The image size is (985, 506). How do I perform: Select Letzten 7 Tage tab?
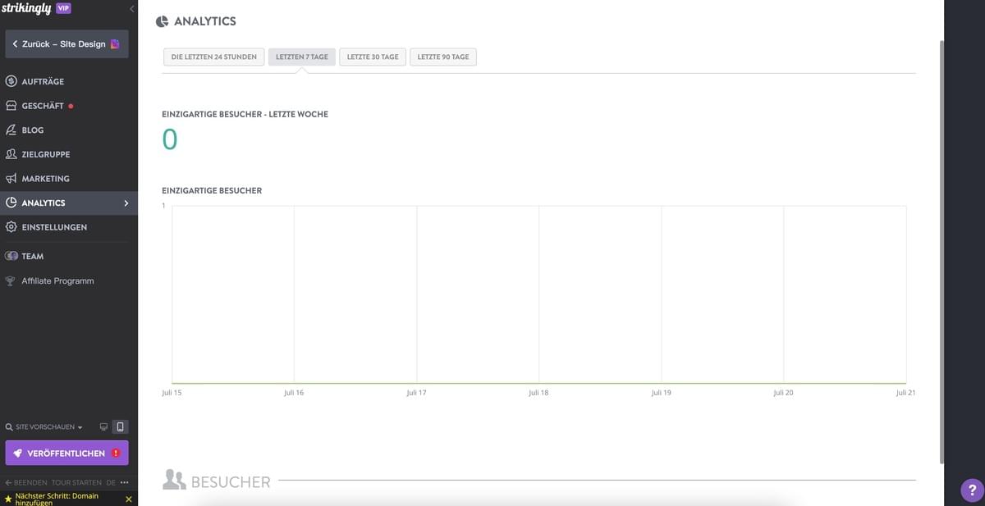pyautogui.click(x=302, y=57)
